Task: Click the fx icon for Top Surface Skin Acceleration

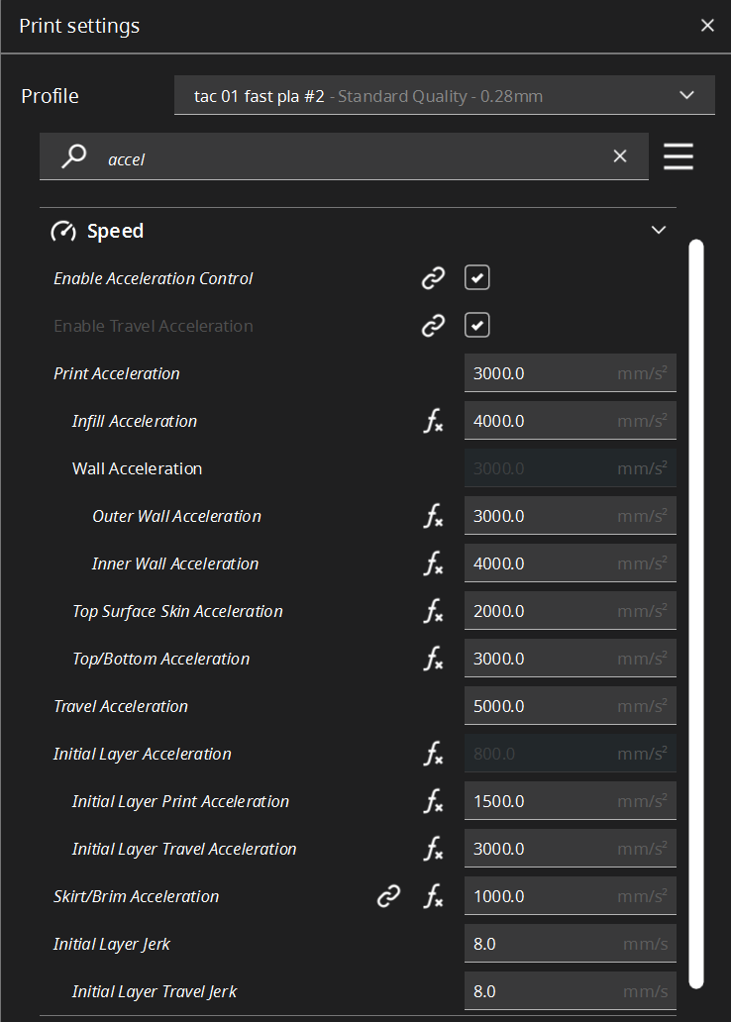Action: 433,612
